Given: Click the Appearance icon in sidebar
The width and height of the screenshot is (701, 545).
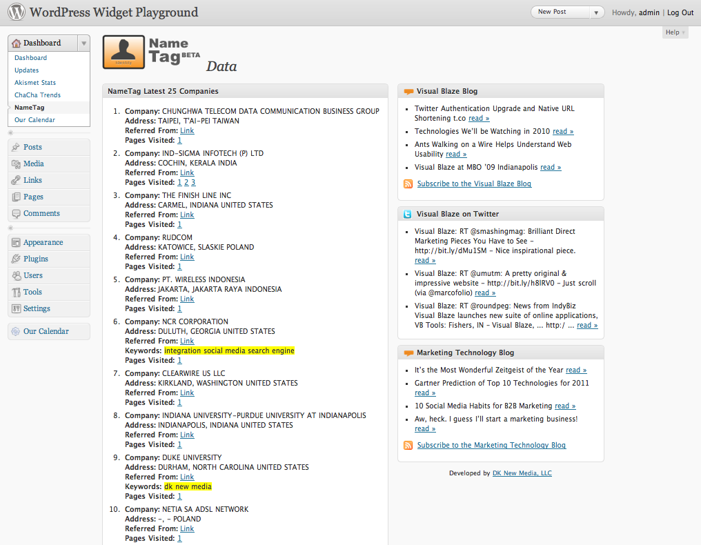Looking at the screenshot, I should tap(16, 242).
